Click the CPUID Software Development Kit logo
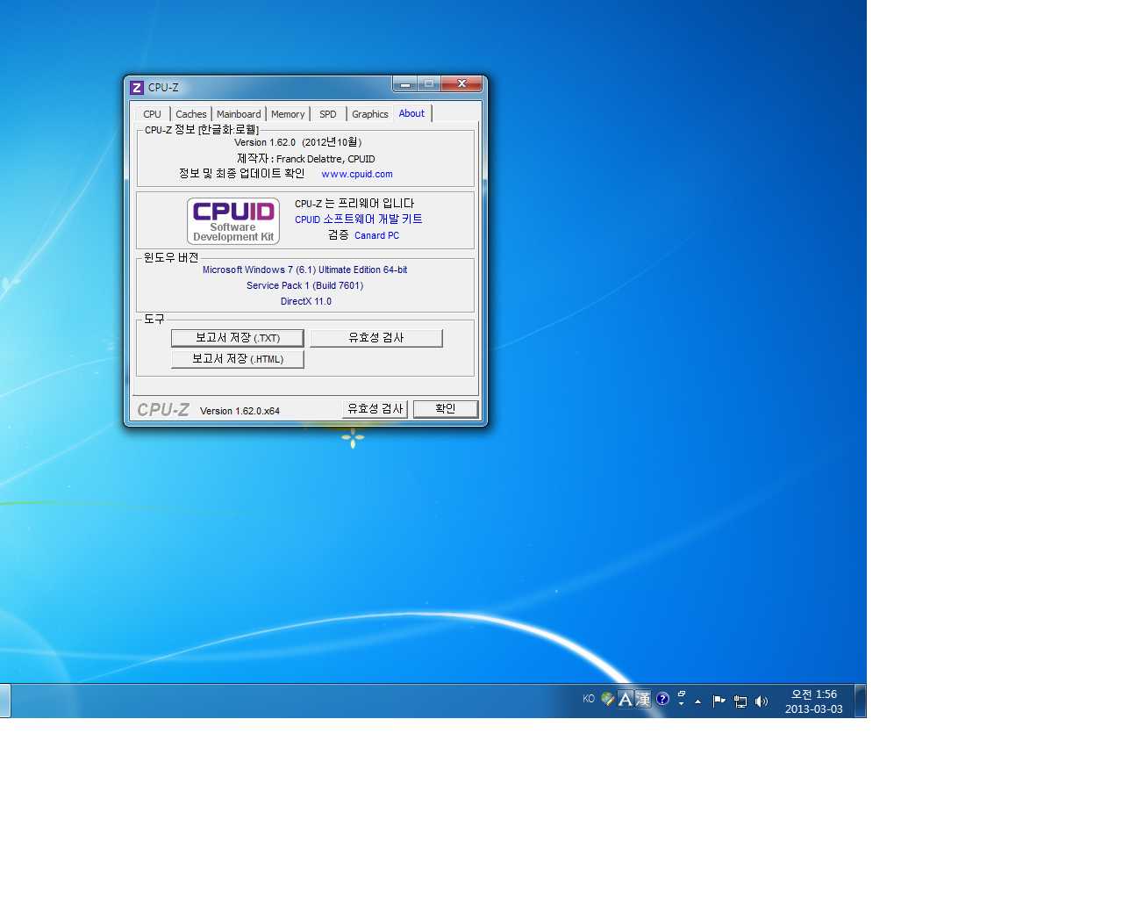Image resolution: width=1123 pixels, height=899 pixels. [233, 220]
